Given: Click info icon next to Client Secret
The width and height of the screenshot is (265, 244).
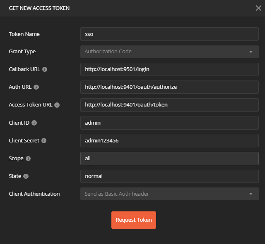Looking at the screenshot, I should [x=44, y=140].
